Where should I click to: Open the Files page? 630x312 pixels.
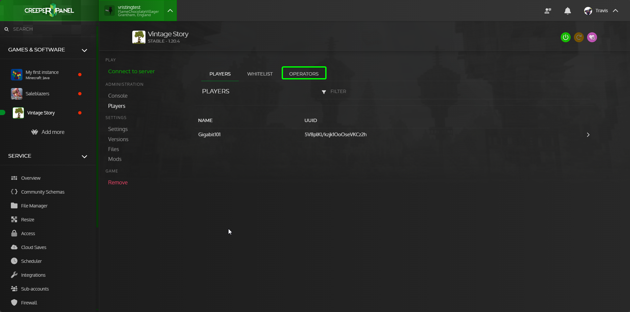[113, 149]
